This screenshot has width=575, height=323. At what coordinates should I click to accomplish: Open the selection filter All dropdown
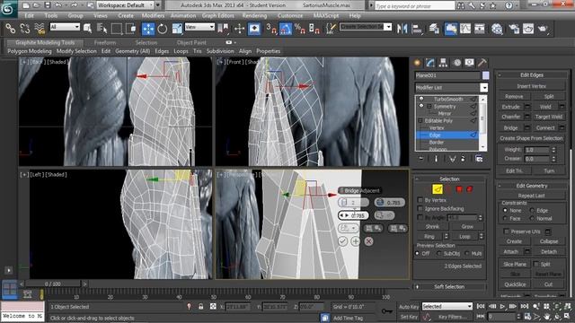pos(65,27)
